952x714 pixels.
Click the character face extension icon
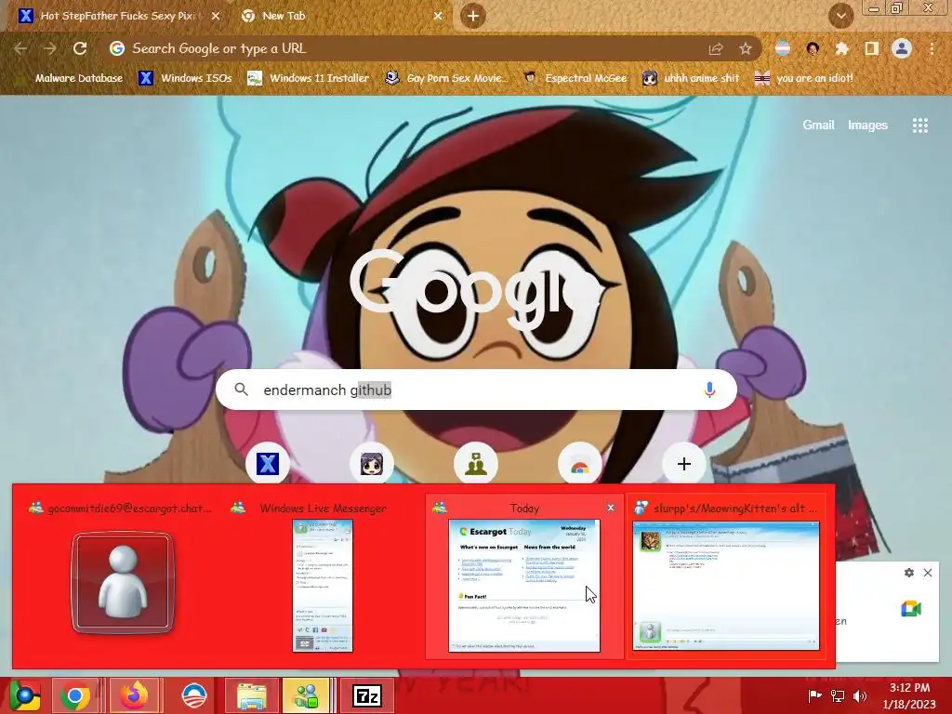tap(813, 48)
